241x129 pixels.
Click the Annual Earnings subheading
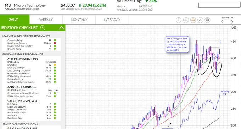pos(22,87)
